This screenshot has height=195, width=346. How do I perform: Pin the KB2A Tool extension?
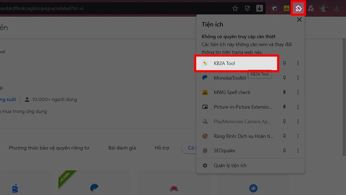pyautogui.click(x=285, y=63)
